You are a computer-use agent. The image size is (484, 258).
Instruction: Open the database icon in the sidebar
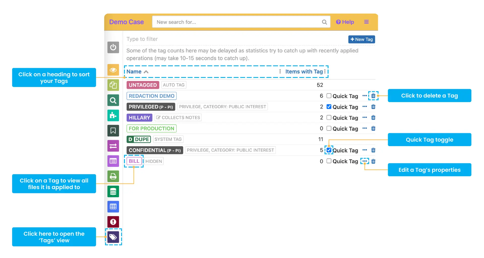tap(113, 191)
